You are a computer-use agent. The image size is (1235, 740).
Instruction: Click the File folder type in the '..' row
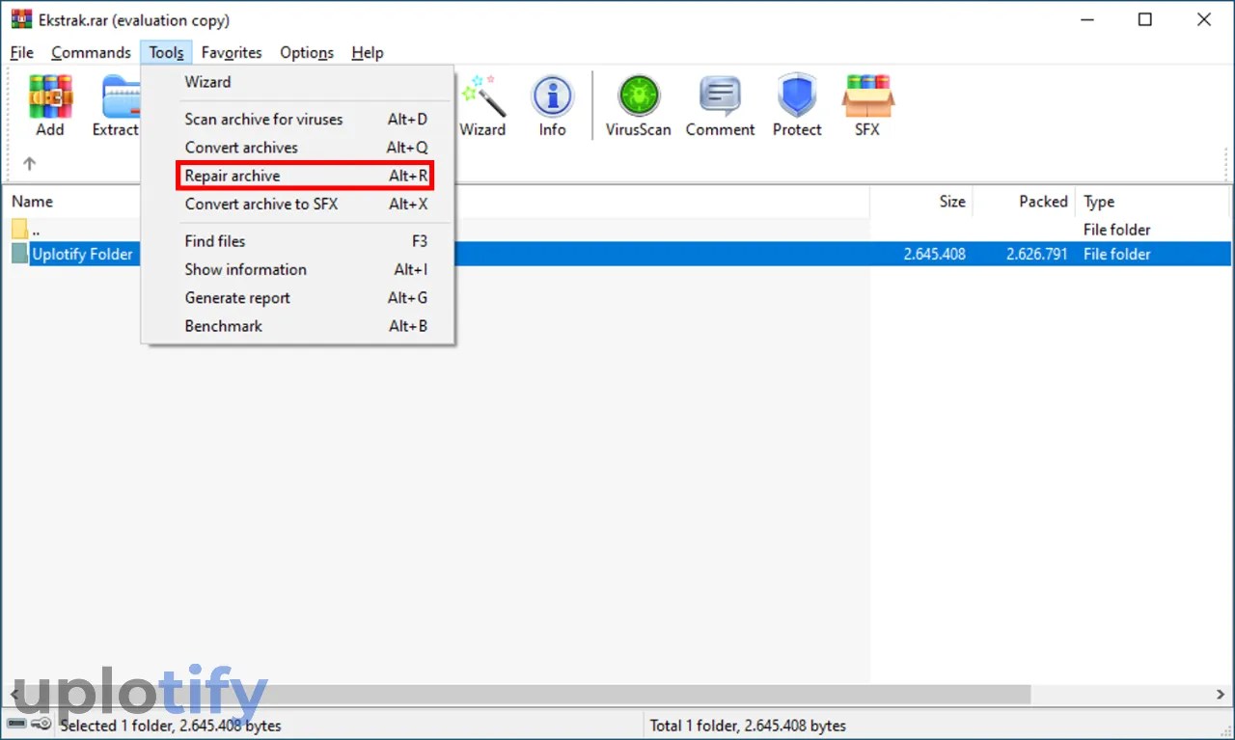point(1116,230)
